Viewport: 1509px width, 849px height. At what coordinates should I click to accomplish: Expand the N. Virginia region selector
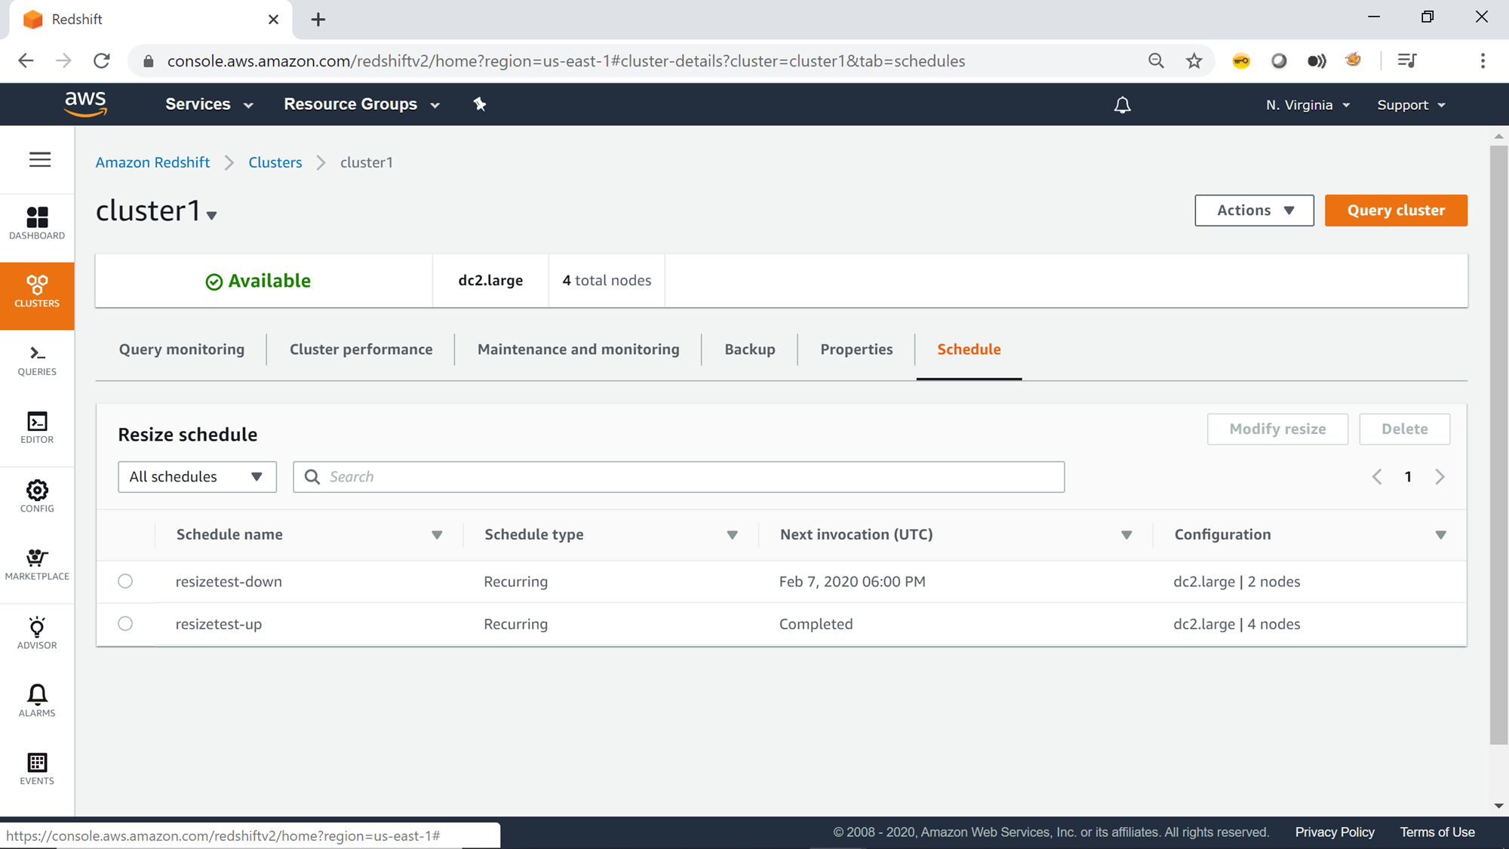click(1308, 105)
